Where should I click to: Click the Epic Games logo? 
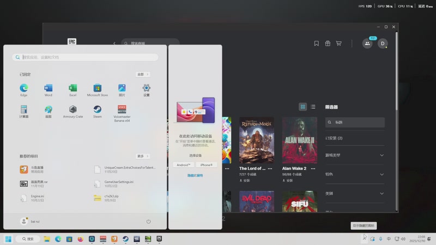[x=72, y=42]
